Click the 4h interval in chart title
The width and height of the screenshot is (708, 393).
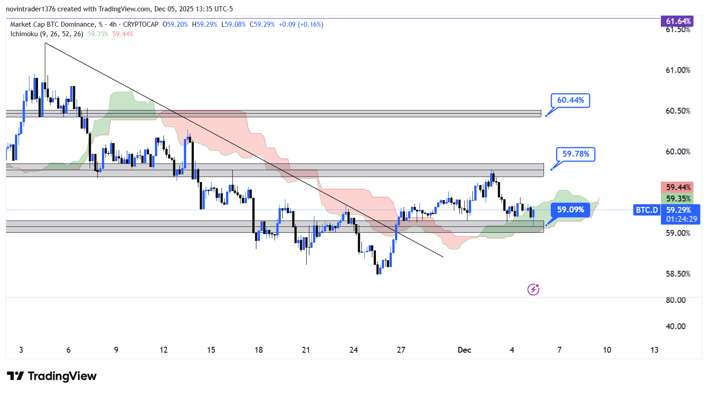point(113,24)
